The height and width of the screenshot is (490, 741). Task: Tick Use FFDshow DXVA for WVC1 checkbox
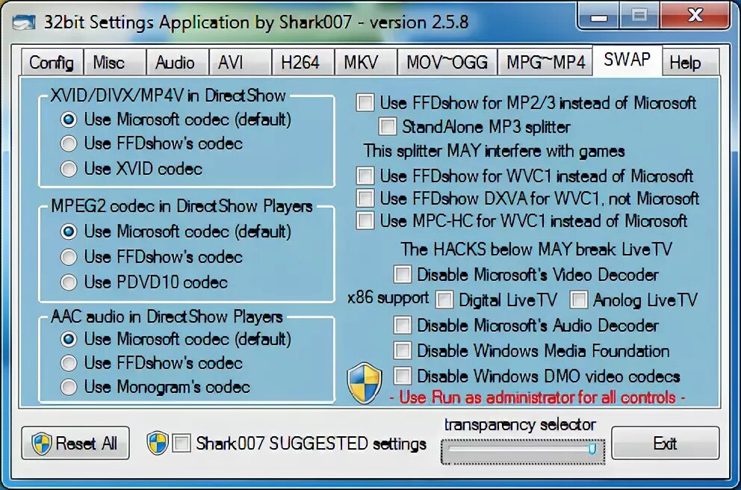[x=365, y=199]
